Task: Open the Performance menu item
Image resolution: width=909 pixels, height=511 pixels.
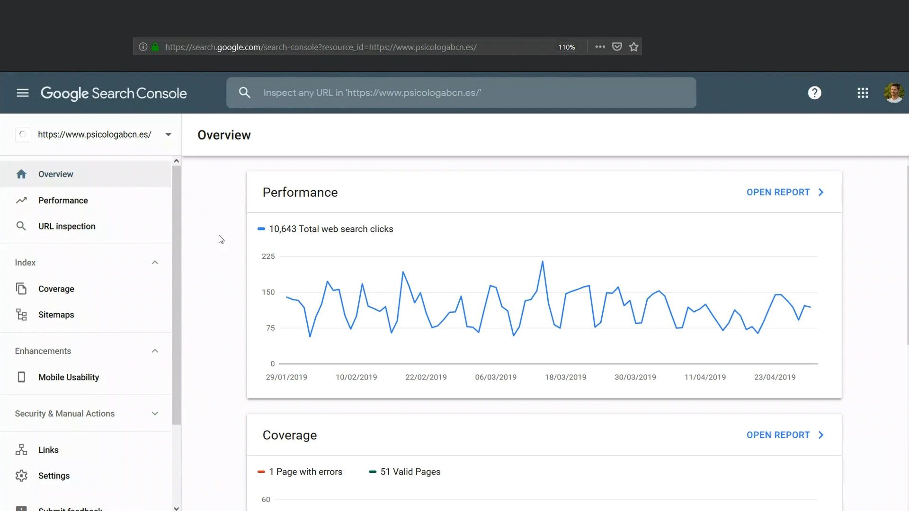Action: [x=86, y=200]
